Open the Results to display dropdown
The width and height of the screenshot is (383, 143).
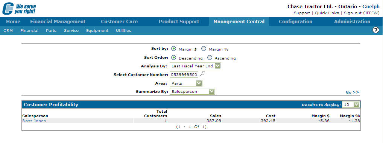pos(351,105)
